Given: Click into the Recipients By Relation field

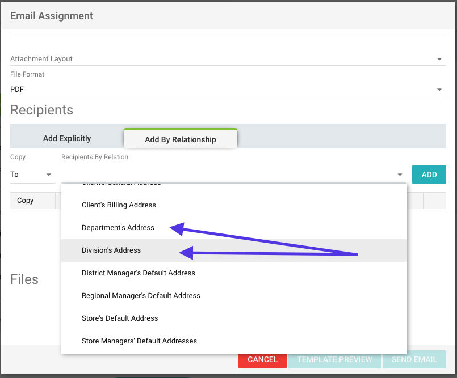Looking at the screenshot, I should click(227, 175).
